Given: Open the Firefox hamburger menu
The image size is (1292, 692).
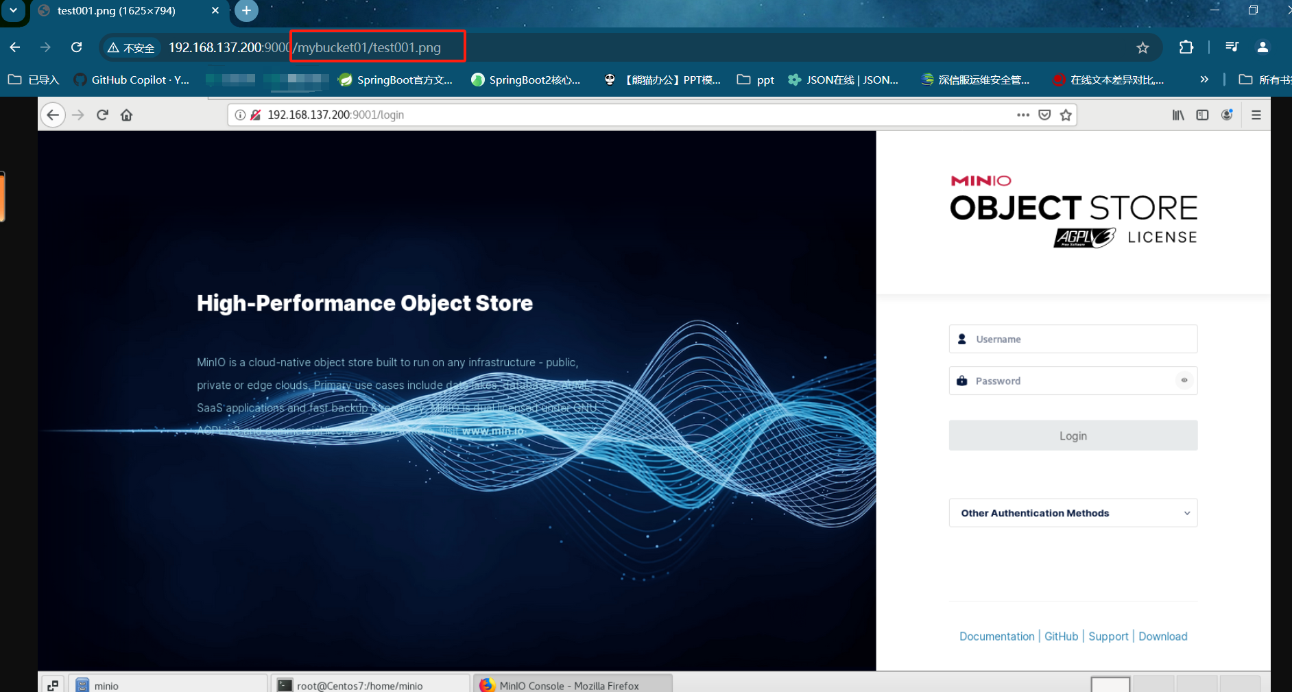Looking at the screenshot, I should click(x=1256, y=115).
